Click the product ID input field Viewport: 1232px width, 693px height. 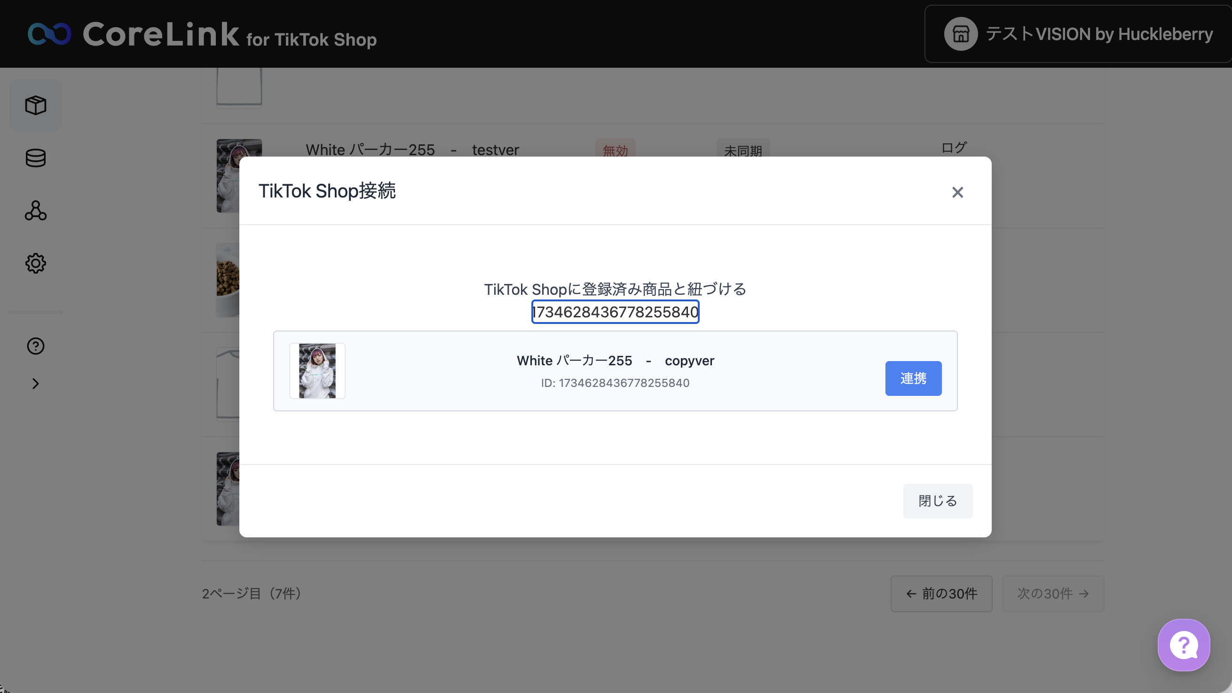click(x=615, y=312)
